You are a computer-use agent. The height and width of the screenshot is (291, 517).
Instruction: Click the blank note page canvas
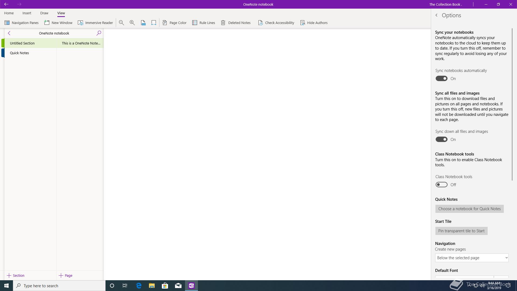coord(267,154)
